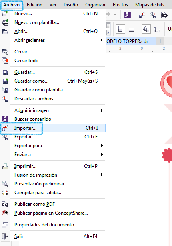
Task: Expand the Exportar para submenu arrow
Action: pos(102,146)
